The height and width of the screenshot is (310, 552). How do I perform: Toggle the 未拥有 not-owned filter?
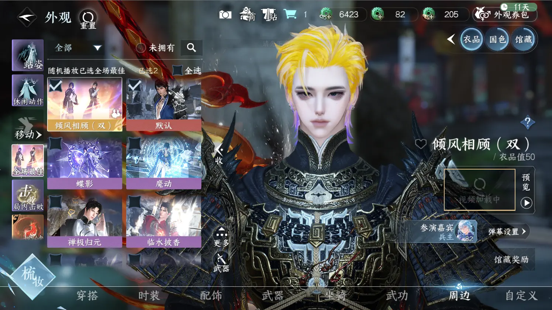coord(155,48)
